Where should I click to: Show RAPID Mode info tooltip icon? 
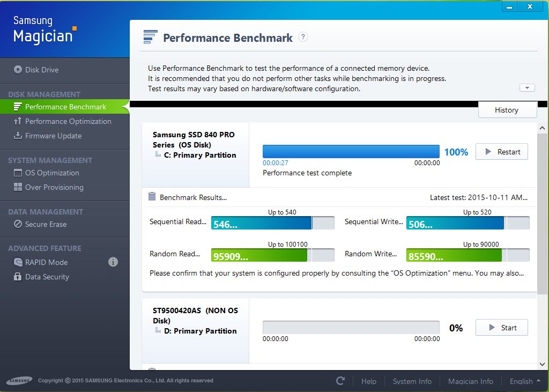[113, 262]
